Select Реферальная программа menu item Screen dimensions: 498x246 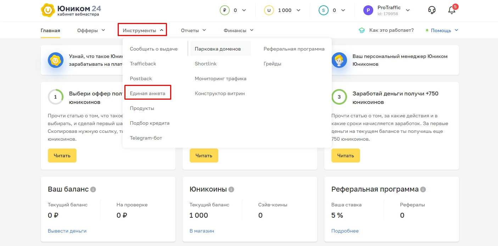[294, 49]
